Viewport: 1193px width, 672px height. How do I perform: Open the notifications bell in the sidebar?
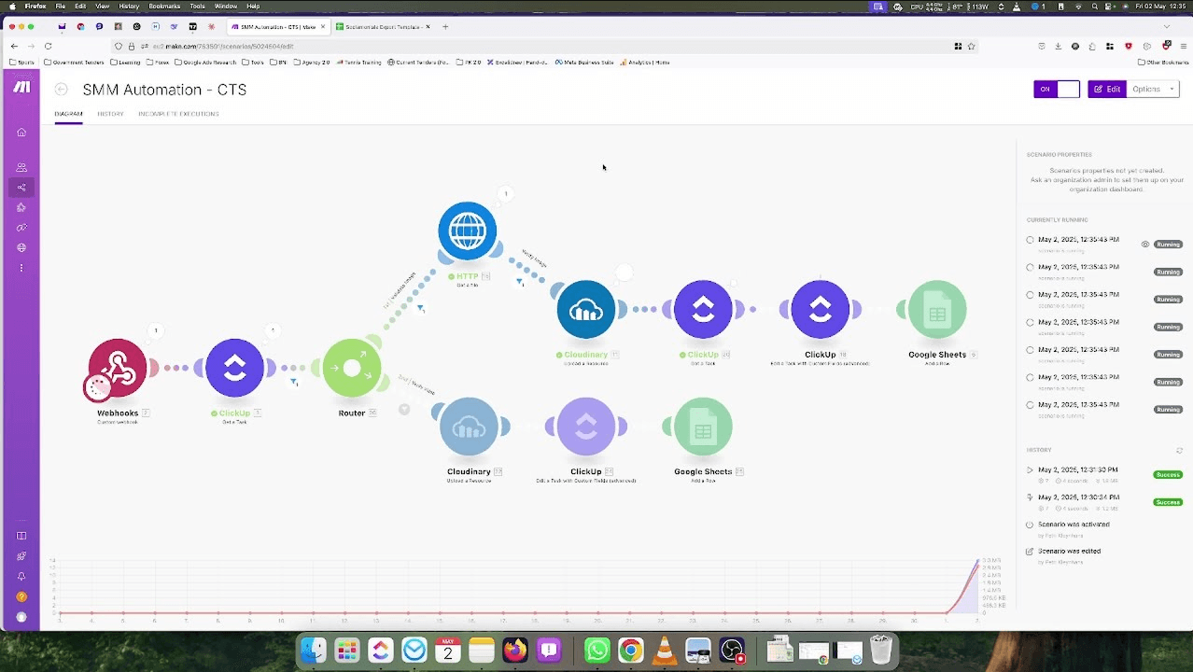point(21,576)
